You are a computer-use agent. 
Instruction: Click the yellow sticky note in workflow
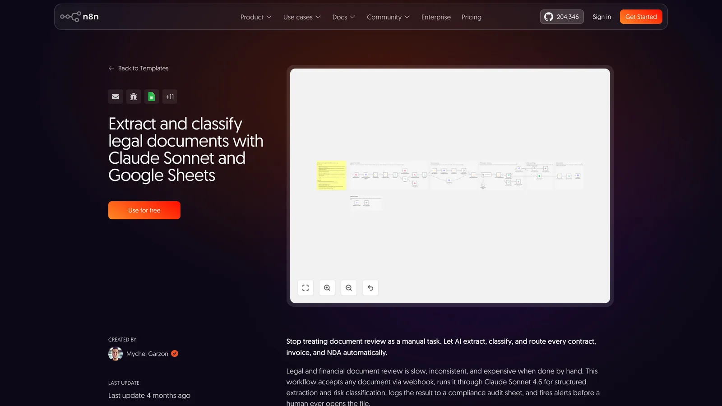coord(331,175)
